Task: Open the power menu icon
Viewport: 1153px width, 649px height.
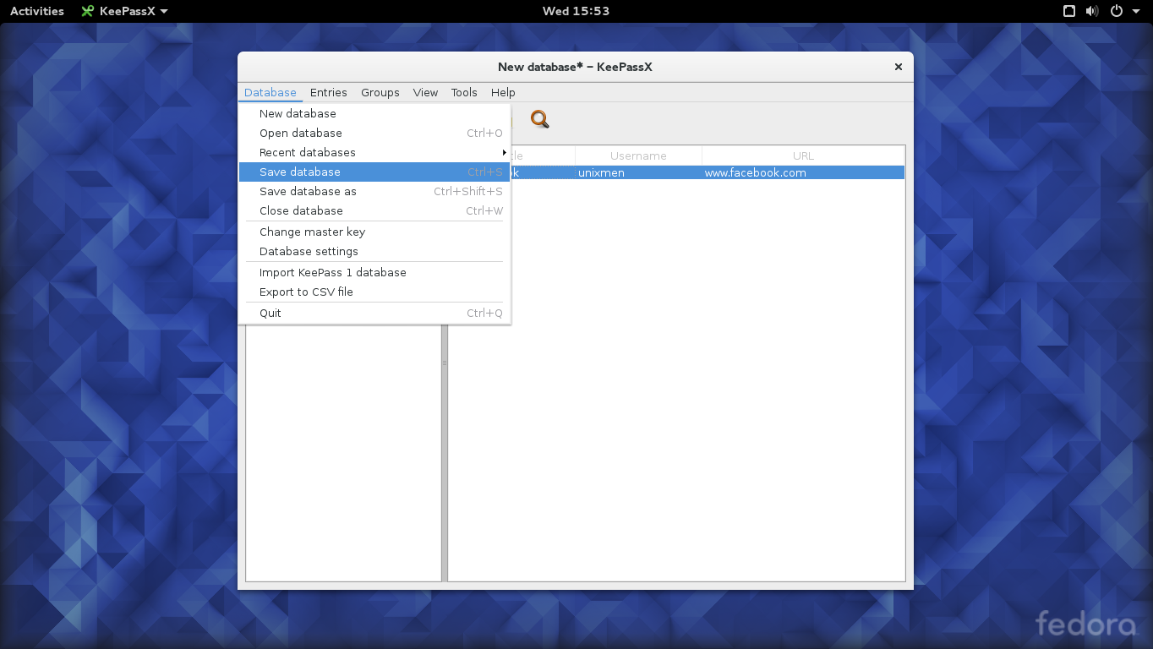Action: pyautogui.click(x=1116, y=11)
